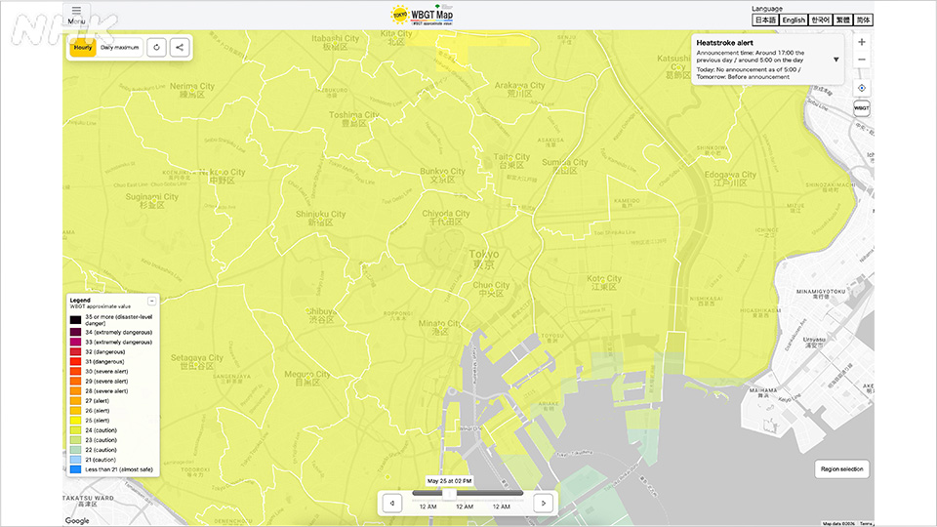Zoom out with the minus button

pos(862,60)
